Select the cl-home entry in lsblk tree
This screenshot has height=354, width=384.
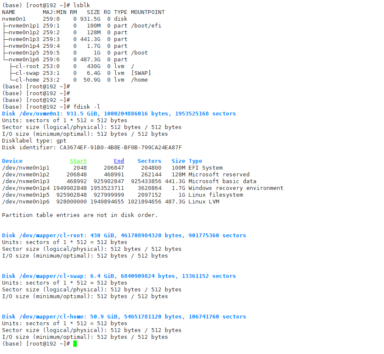[27, 80]
